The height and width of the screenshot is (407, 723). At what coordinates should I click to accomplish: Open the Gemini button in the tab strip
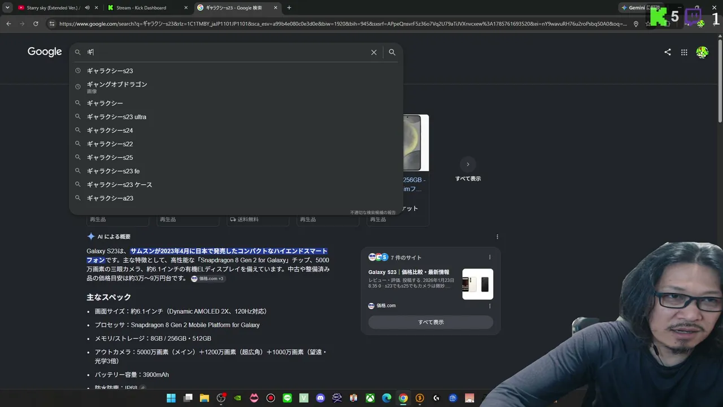(x=641, y=8)
